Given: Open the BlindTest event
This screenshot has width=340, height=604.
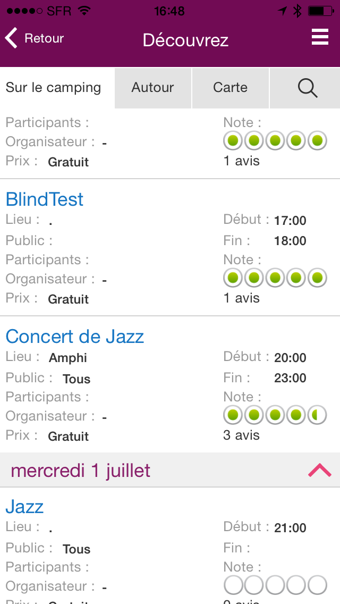Looking at the screenshot, I should point(45,199).
